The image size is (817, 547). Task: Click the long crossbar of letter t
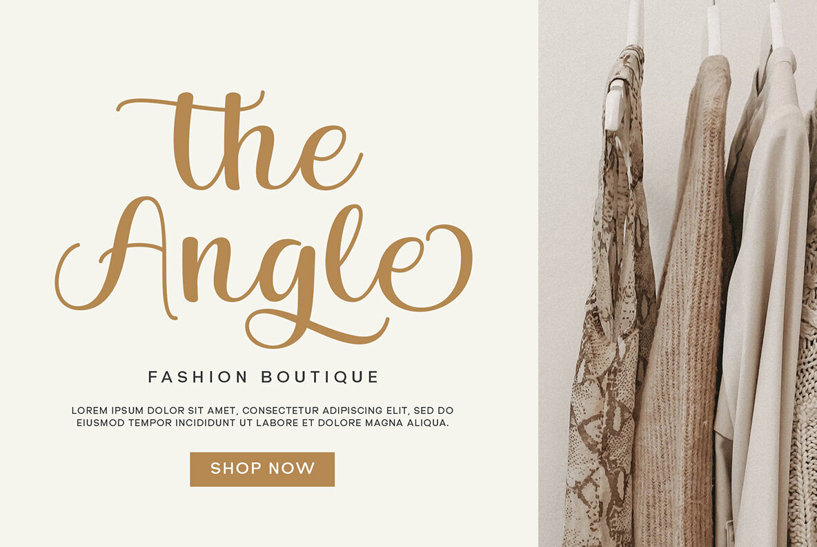190,103
